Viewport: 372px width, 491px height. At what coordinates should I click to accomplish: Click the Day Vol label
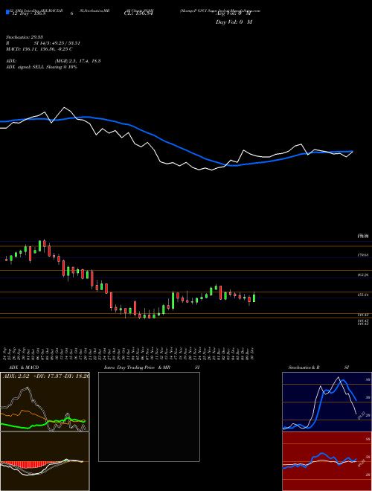point(234,22)
